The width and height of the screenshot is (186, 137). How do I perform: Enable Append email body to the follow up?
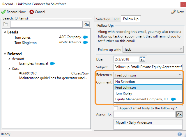116,108
